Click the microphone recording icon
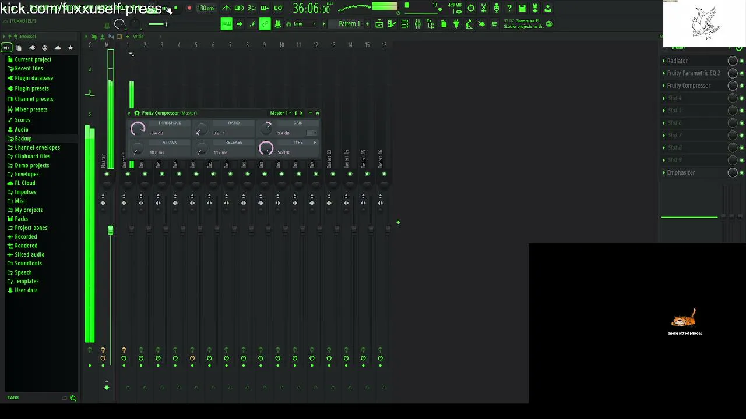This screenshot has height=419, width=746. click(x=497, y=8)
